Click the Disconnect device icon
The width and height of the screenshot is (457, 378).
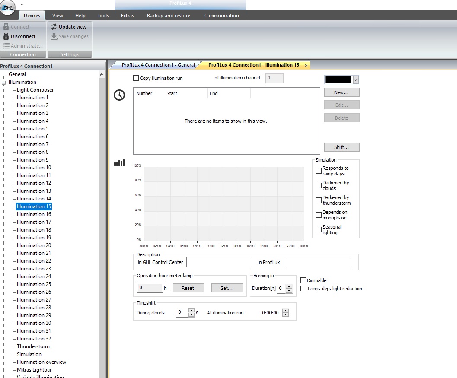pos(6,36)
